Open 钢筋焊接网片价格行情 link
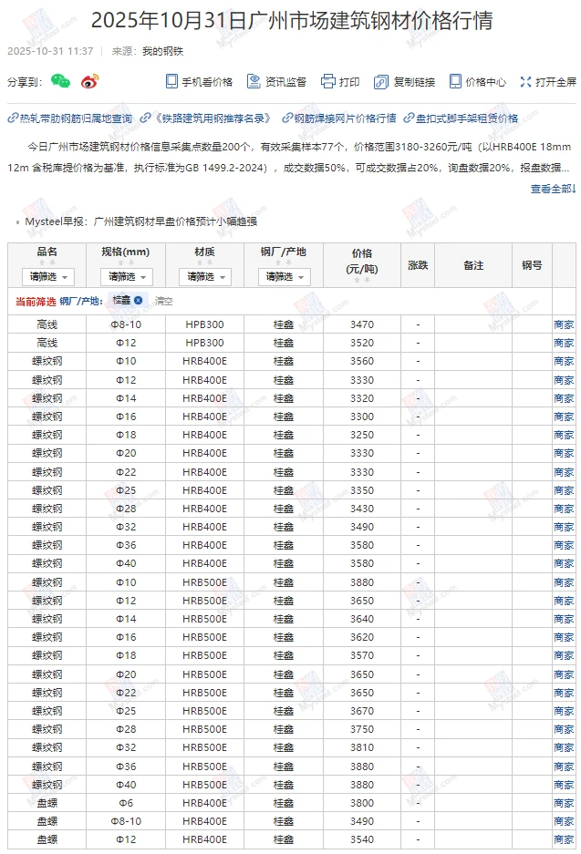Screen dimensions: 581x854 (339, 118)
